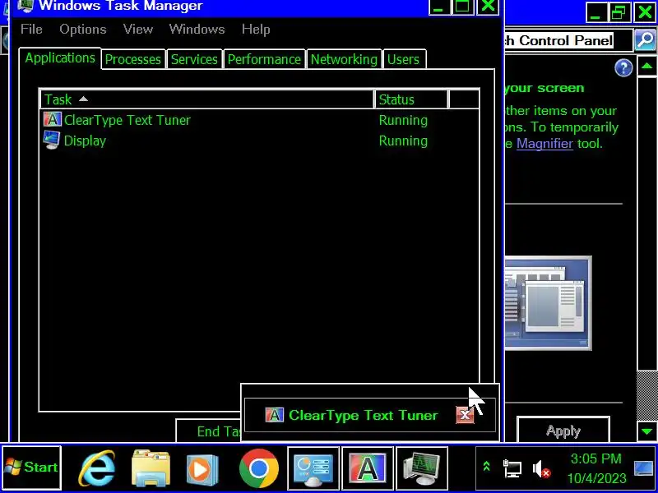This screenshot has width=658, height=493.
Task: Open File Explorer folder icon on taskbar
Action: (151, 468)
